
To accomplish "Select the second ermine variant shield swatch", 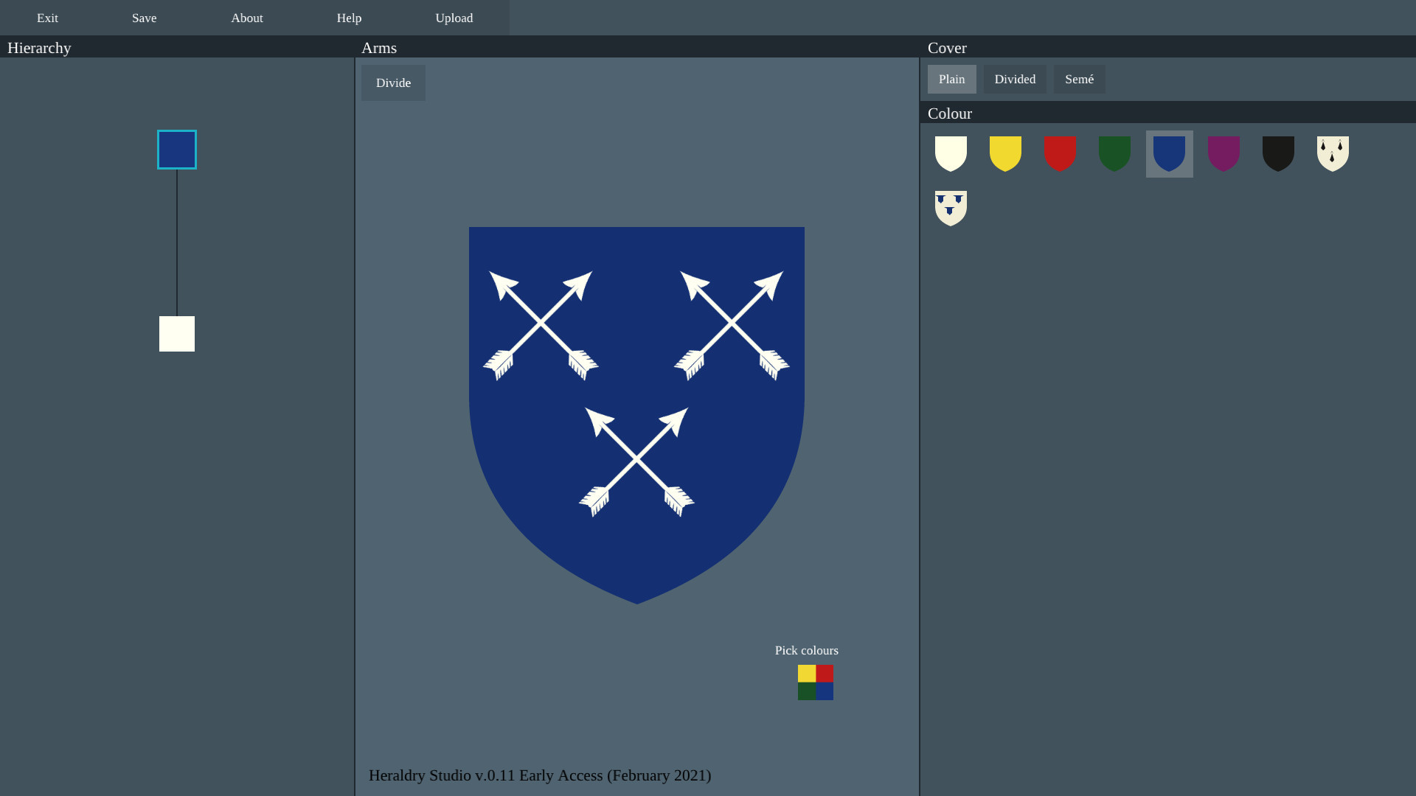I will (951, 207).
